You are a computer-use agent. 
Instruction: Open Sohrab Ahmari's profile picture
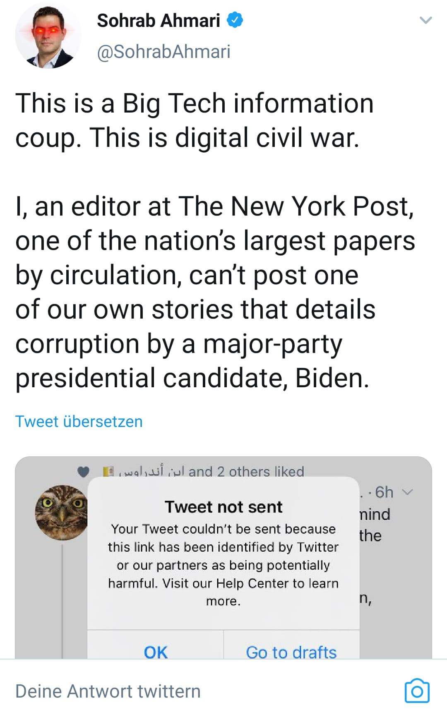click(48, 36)
